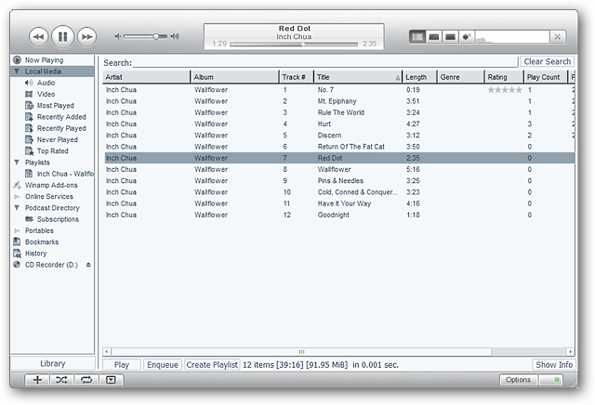Screen dimensions: 595x405
Task: Click into the Search input field
Action: (x=325, y=62)
